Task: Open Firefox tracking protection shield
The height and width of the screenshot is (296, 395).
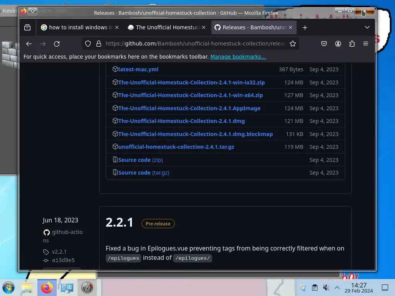Action: 88,44
